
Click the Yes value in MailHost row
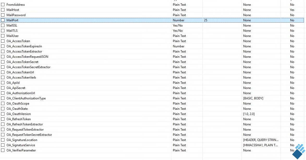[292, 10]
